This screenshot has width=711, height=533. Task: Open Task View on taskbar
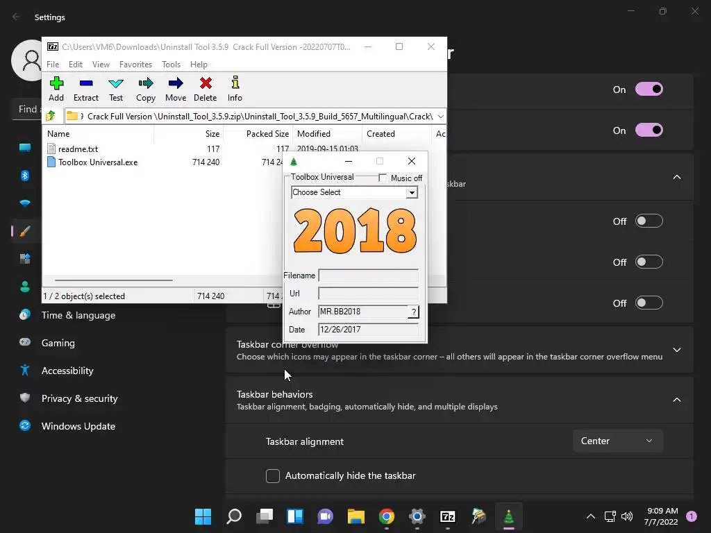pyautogui.click(x=265, y=516)
